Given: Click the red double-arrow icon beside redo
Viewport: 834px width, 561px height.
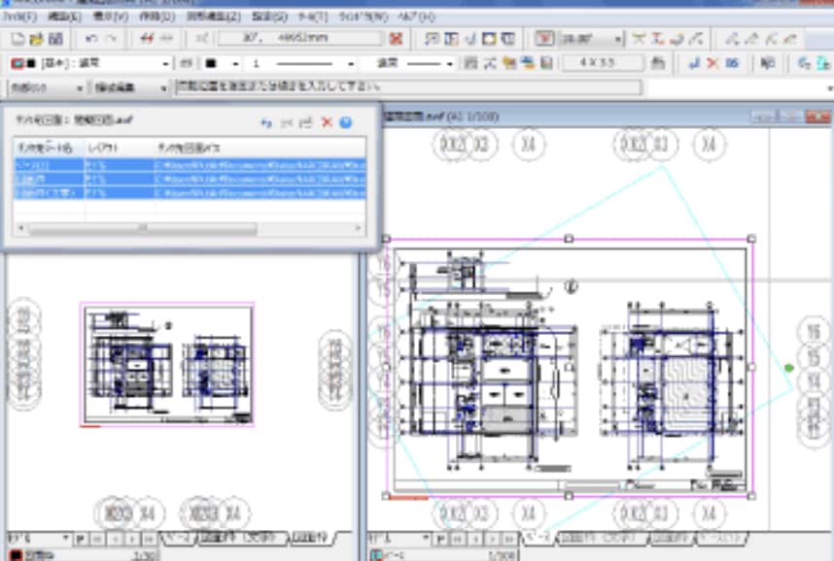Looking at the screenshot, I should [x=147, y=39].
